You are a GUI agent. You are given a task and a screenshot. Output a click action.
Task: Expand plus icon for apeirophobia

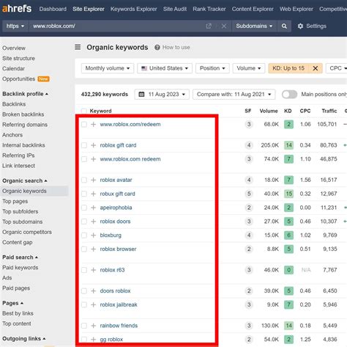tap(93, 208)
